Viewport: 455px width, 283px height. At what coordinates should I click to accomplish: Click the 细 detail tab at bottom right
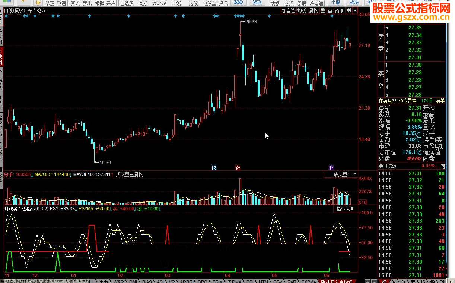384,282
